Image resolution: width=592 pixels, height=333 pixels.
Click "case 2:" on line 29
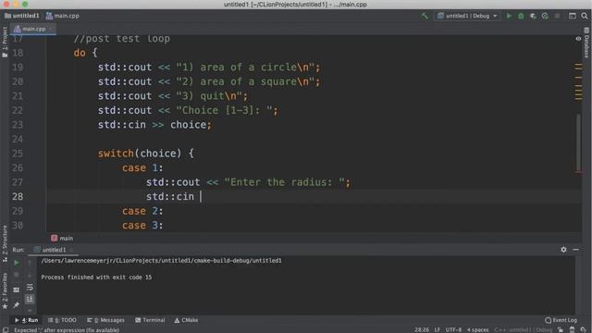[x=142, y=211]
